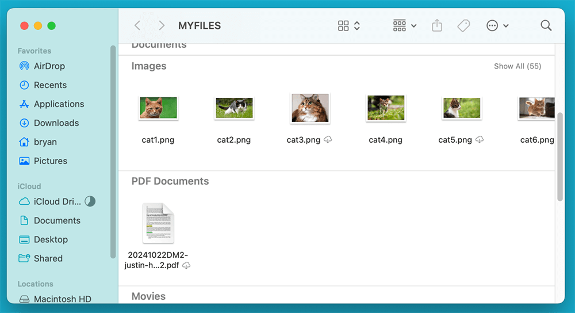Select the cat4.png thumbnail
The image size is (575, 313).
point(386,108)
